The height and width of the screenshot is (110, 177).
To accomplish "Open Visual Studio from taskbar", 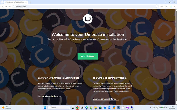I will point(127,108).
